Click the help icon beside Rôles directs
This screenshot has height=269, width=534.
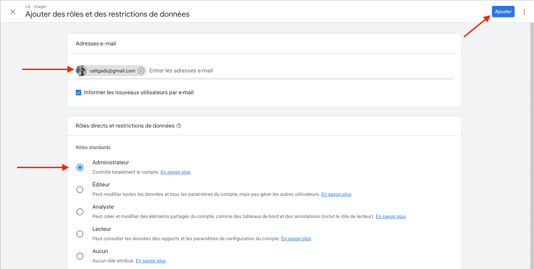(x=179, y=126)
